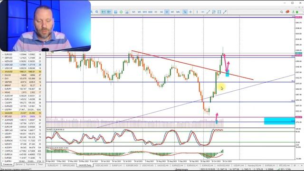Open the Тики tab in Market Watch
This screenshot has height=171, width=304.
[40, 164]
